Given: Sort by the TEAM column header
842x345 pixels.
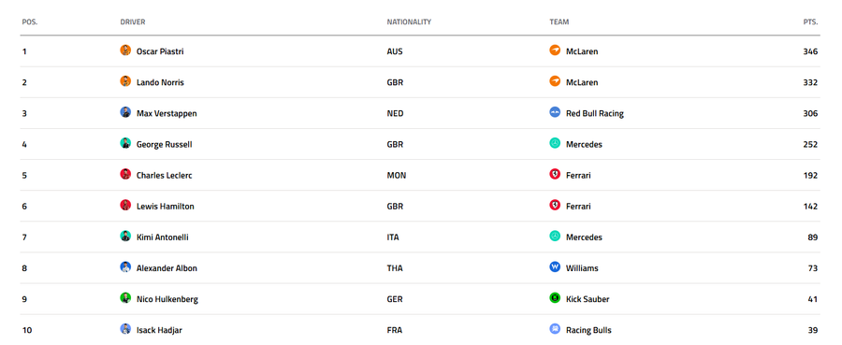Looking at the screenshot, I should (x=559, y=22).
